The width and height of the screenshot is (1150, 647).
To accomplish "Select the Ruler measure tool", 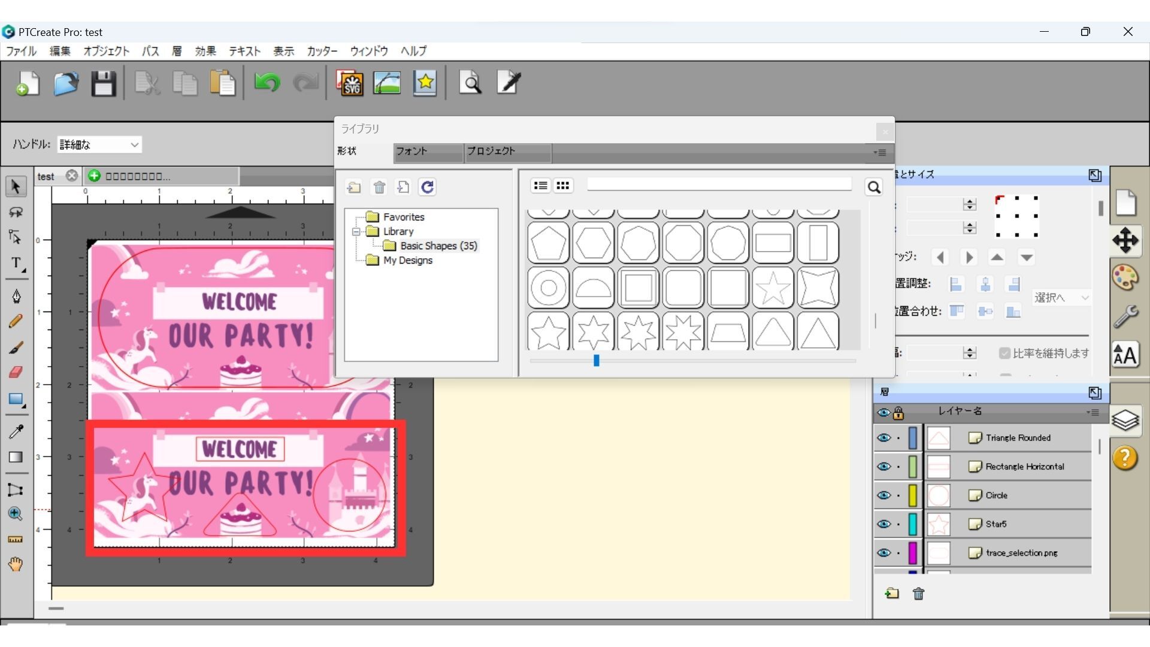I will tap(16, 539).
